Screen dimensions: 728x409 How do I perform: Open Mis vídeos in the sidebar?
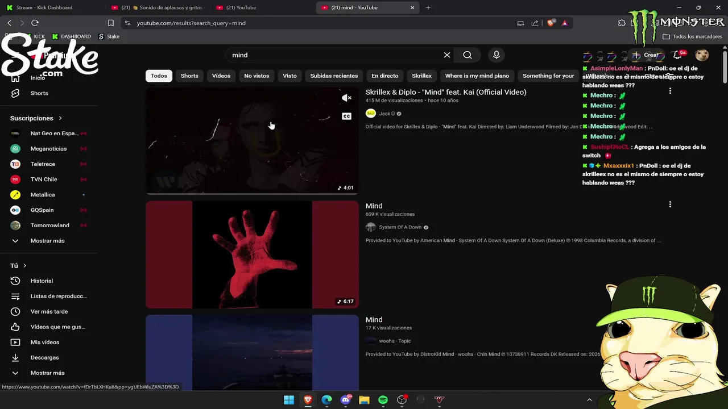pos(44,342)
